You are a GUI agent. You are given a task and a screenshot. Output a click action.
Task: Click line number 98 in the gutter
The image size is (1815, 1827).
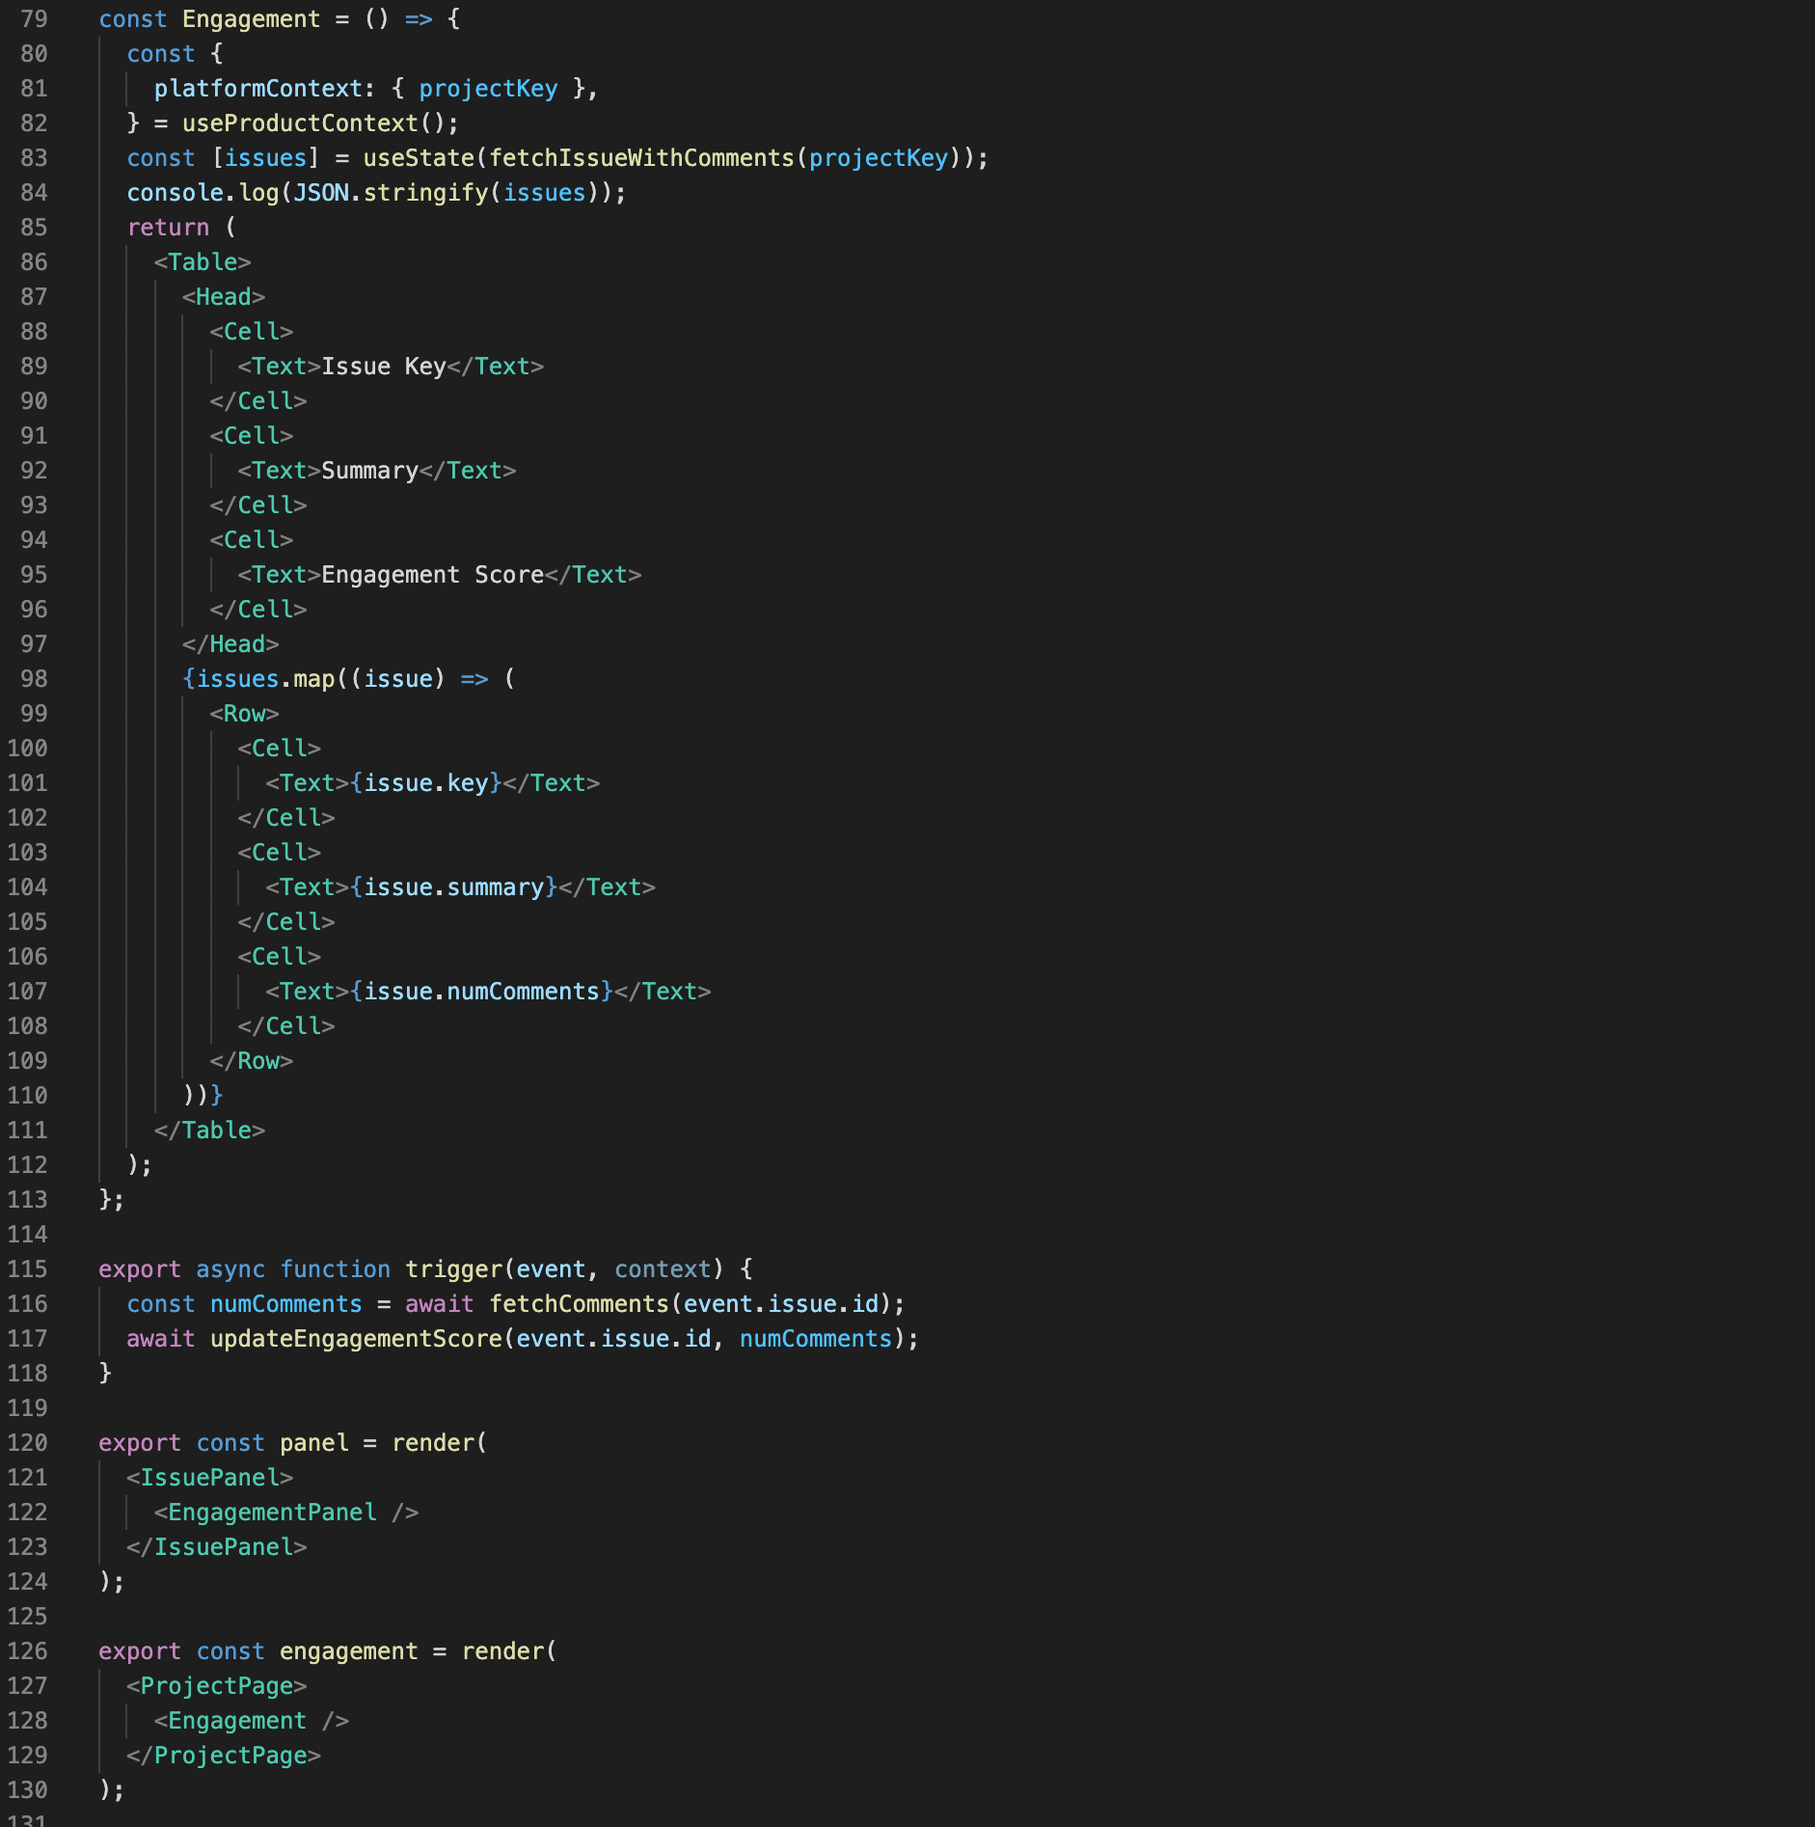coord(34,679)
